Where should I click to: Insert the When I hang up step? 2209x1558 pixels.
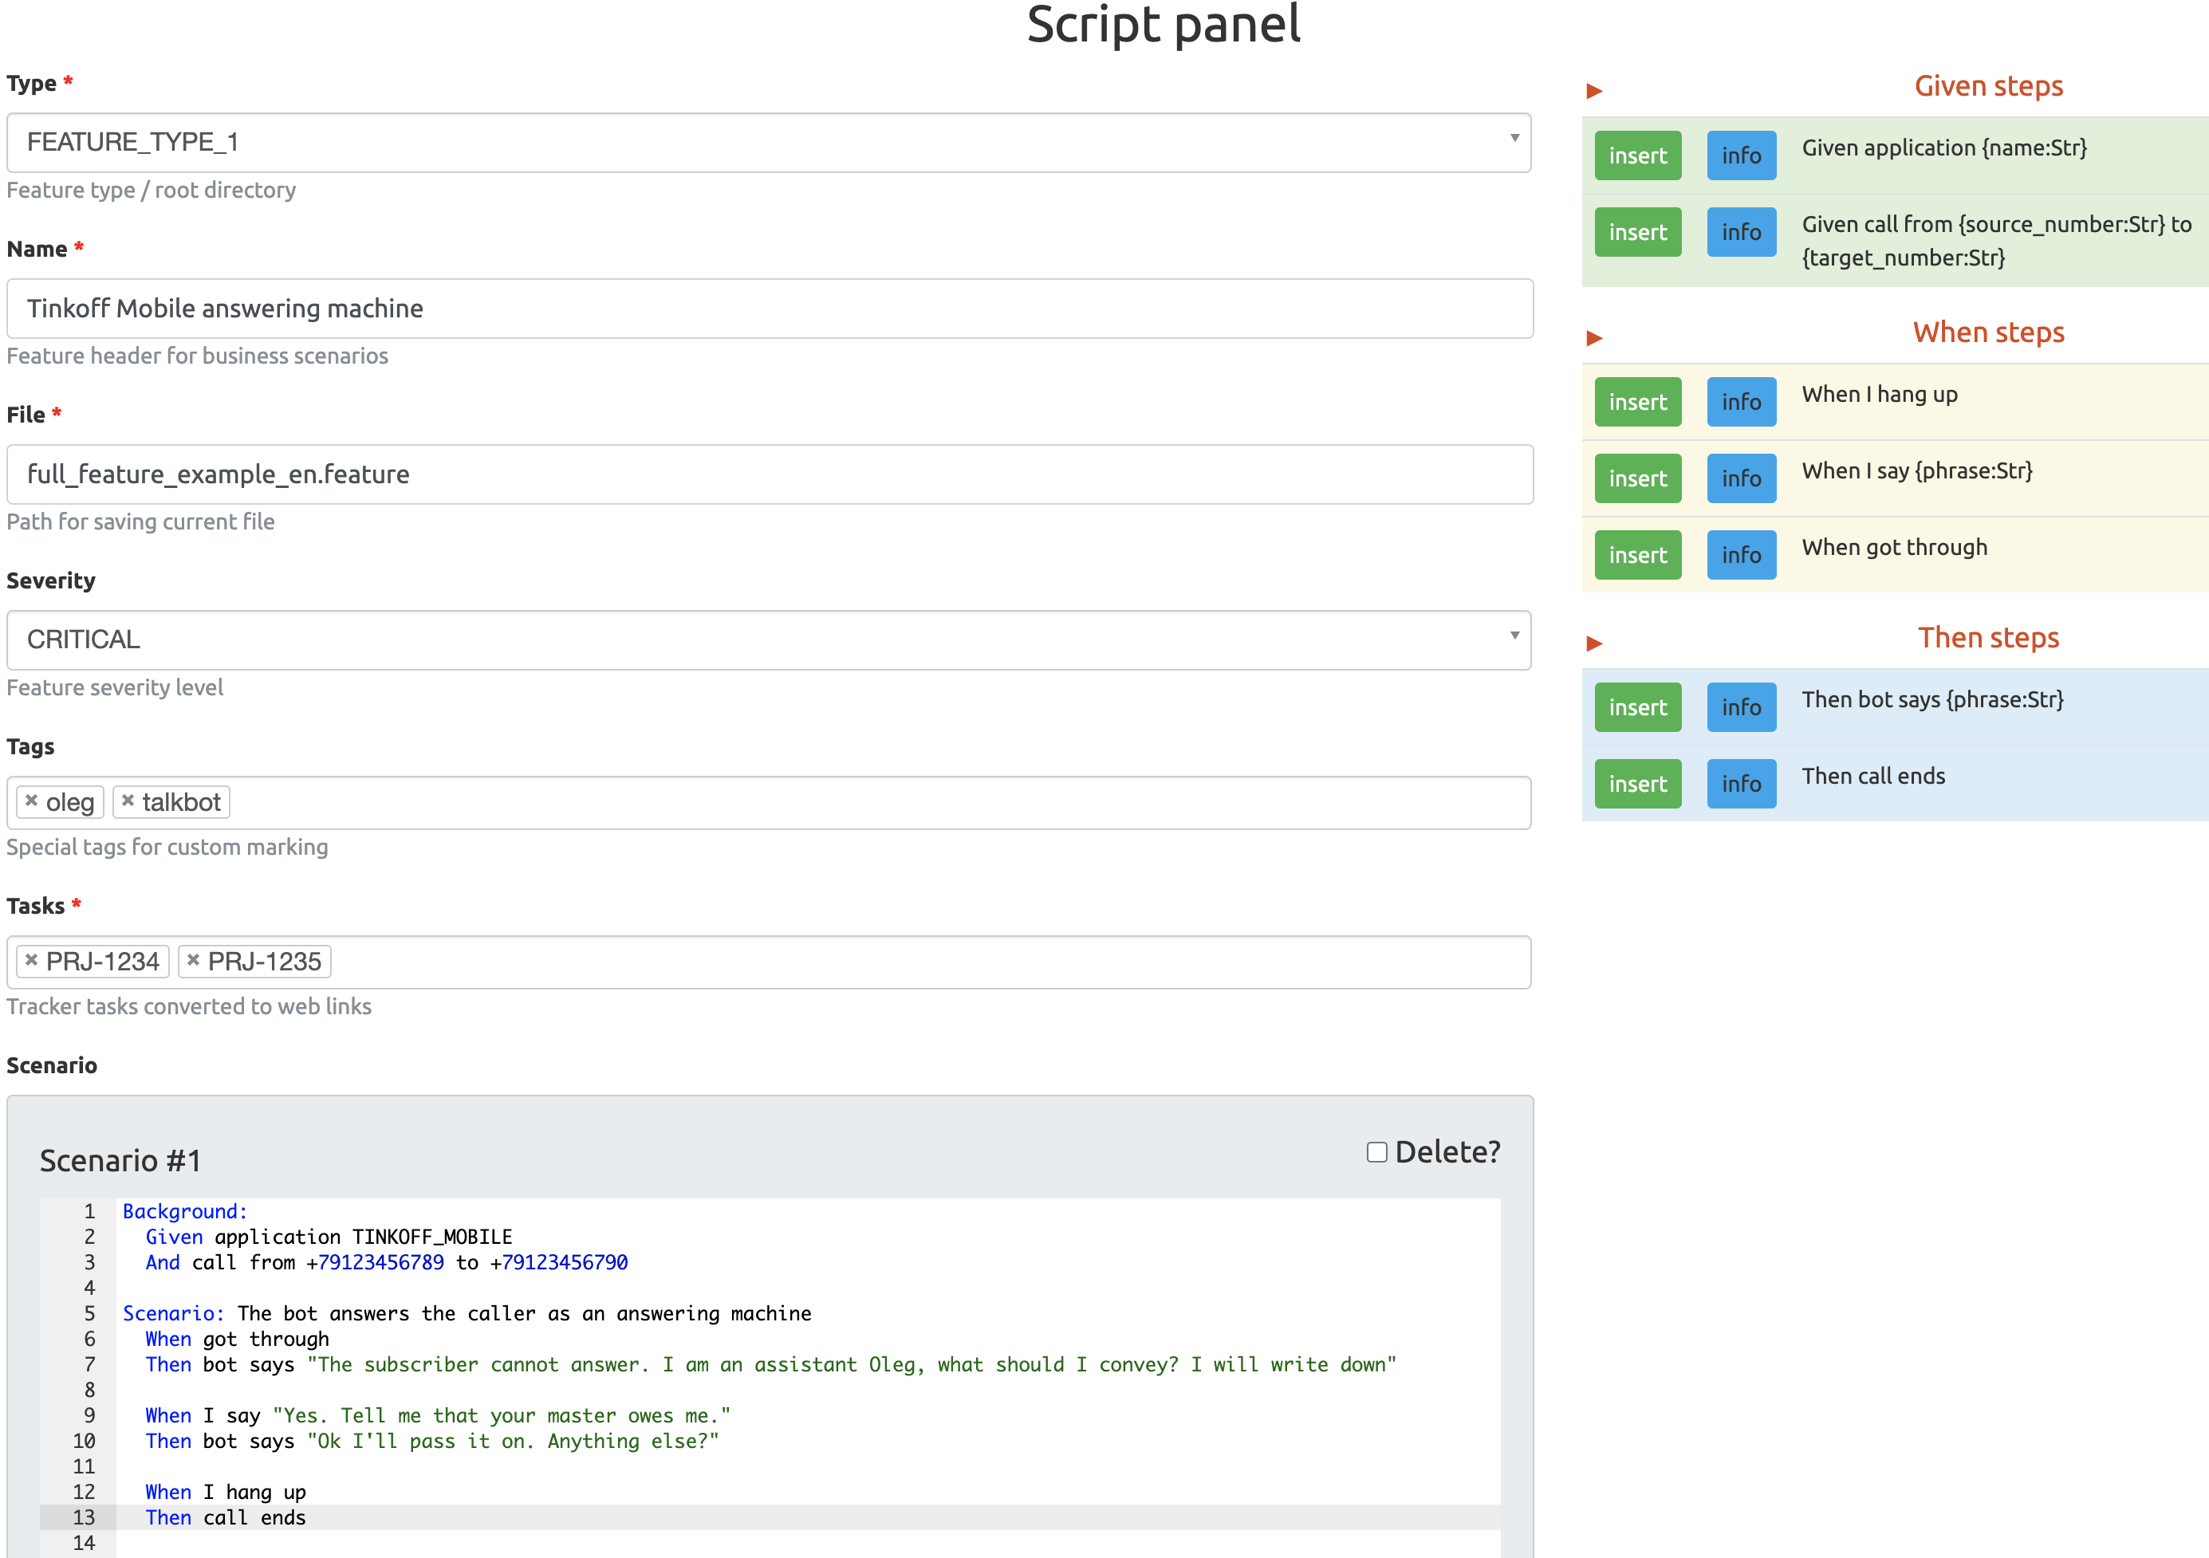1637,402
